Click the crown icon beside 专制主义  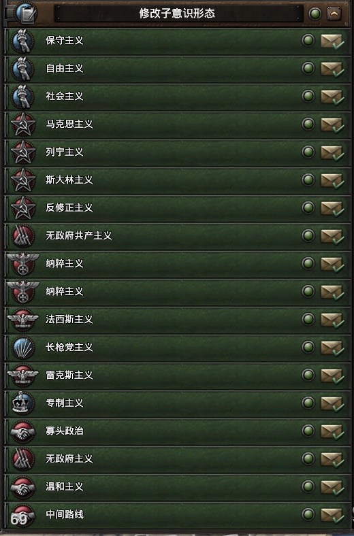click(x=23, y=403)
